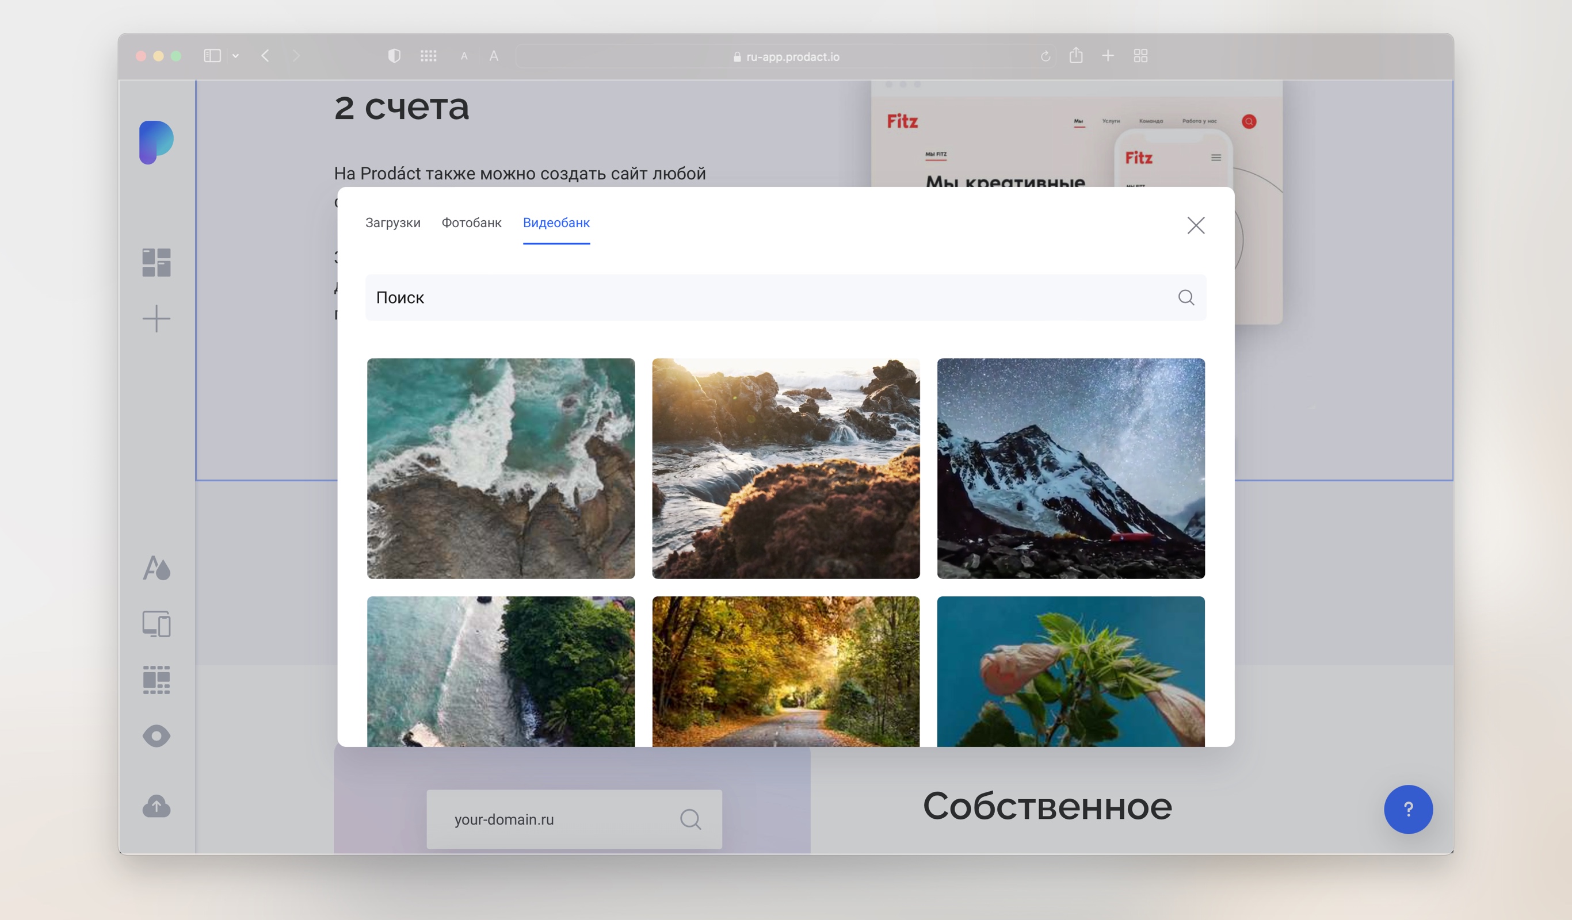Switch to the Фотобанк tab
Viewport: 1572px width, 920px height.
point(471,223)
